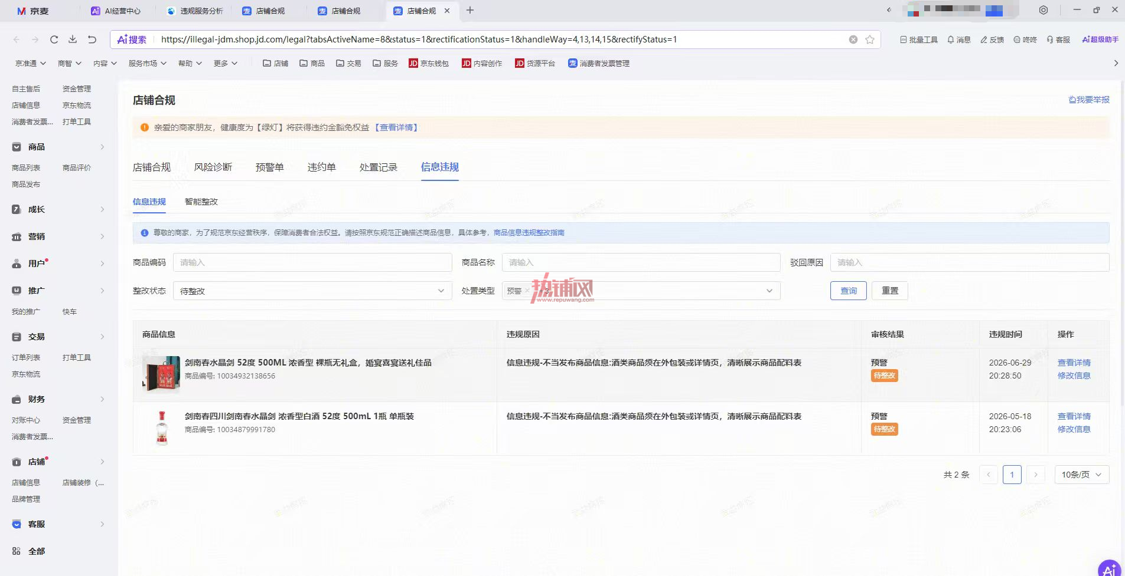Open 咚咚 chat tool

(x=1025, y=40)
